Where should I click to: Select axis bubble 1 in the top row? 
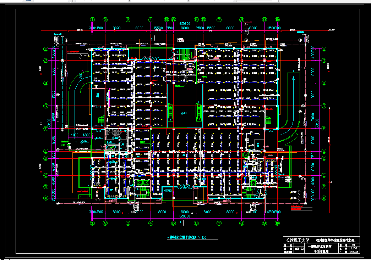(93, 19)
